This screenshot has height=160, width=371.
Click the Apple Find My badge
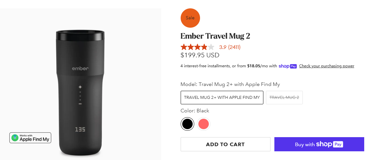(x=30, y=138)
